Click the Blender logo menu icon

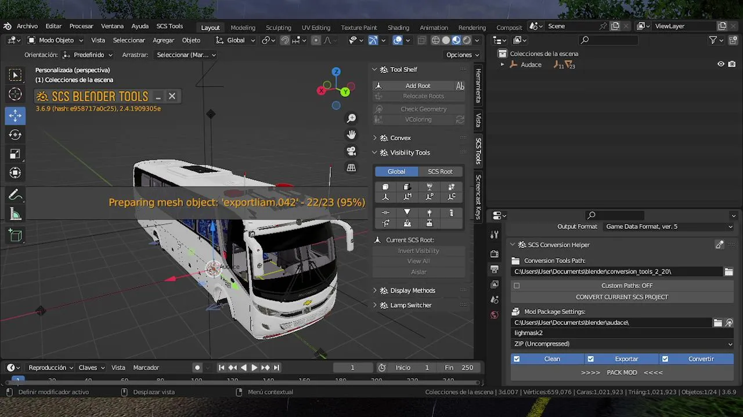8,26
